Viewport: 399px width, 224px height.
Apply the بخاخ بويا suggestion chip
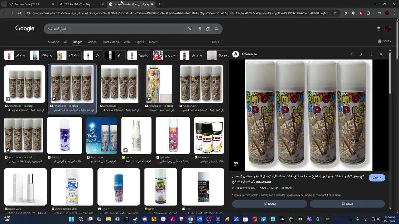139,55
